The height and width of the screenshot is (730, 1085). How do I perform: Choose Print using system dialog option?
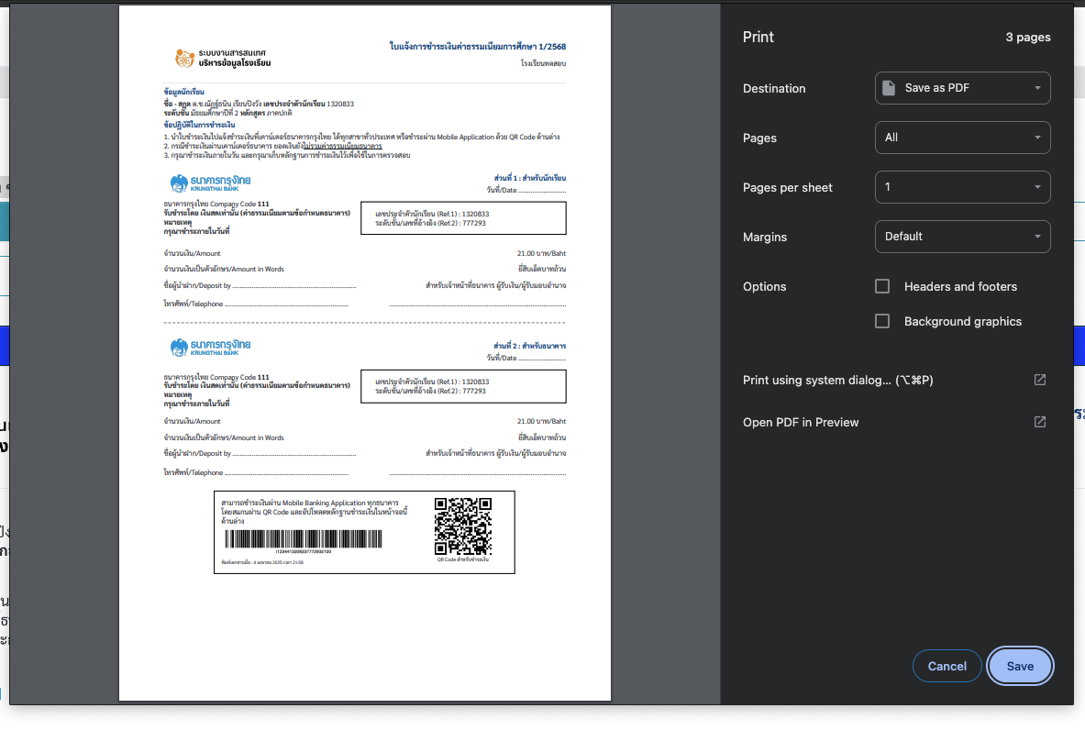(x=837, y=380)
